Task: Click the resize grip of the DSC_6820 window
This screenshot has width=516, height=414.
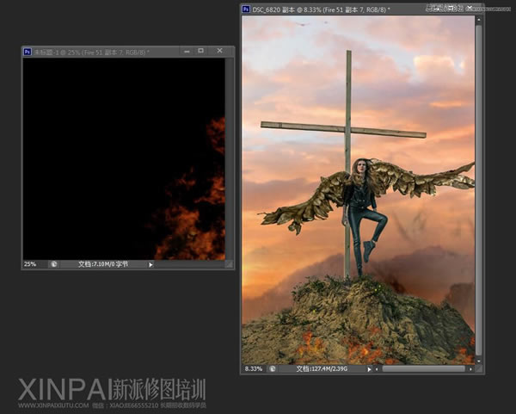Action: point(479,369)
